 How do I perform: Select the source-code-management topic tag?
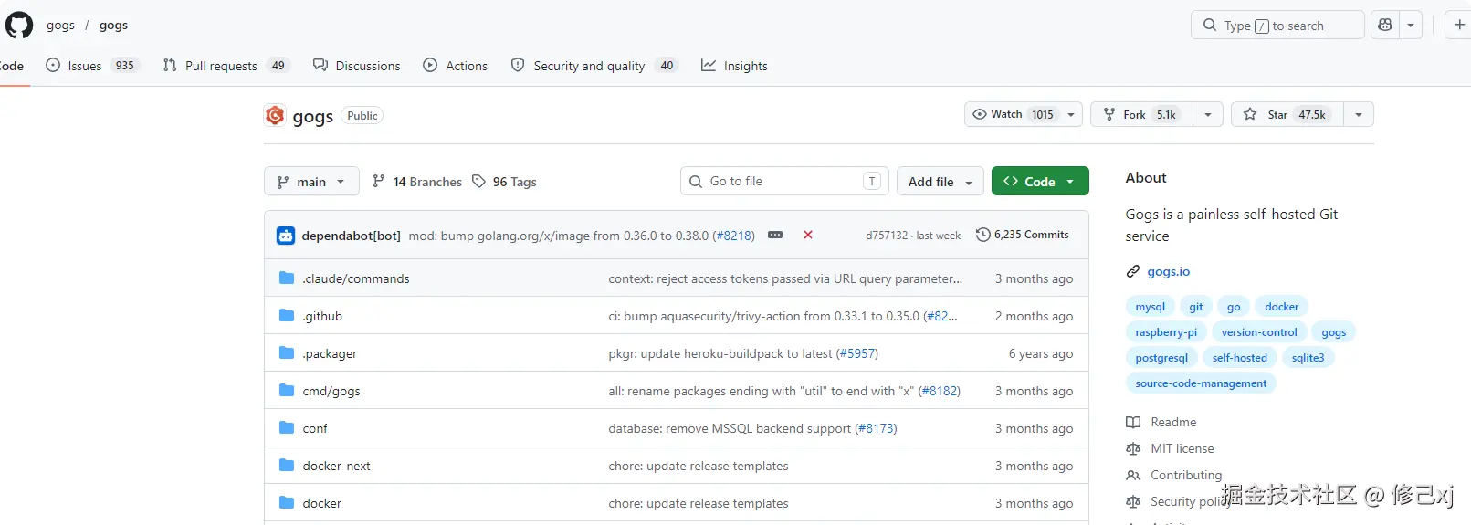point(1201,383)
